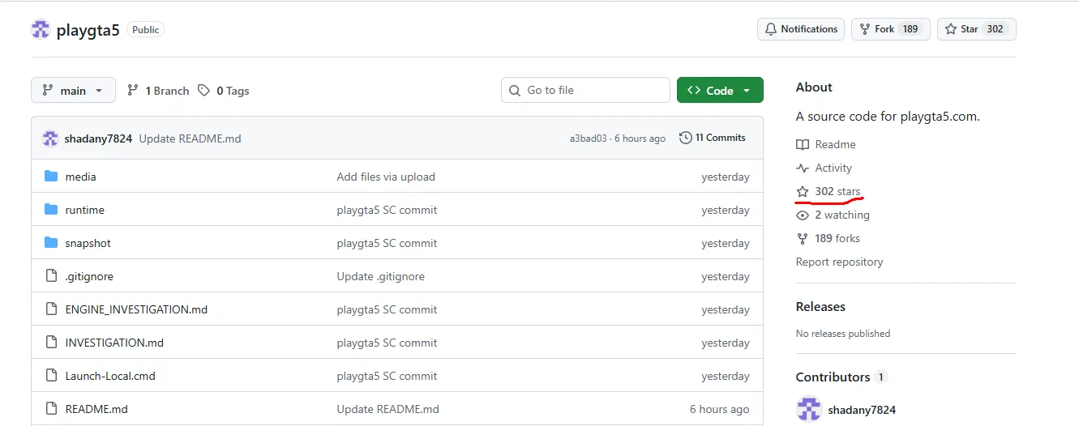Click the tag icon next to 0 Tags
The height and width of the screenshot is (426, 1079).
point(204,91)
